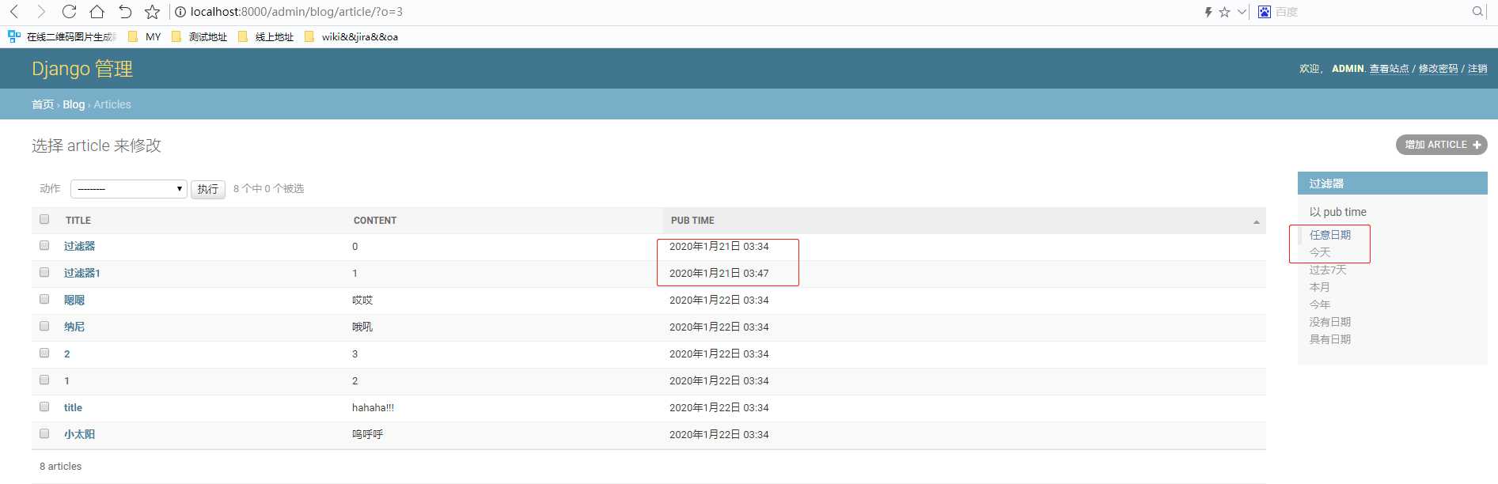Open the 线上地址 bookmark folder
Image resolution: width=1498 pixels, height=484 pixels.
[266, 36]
